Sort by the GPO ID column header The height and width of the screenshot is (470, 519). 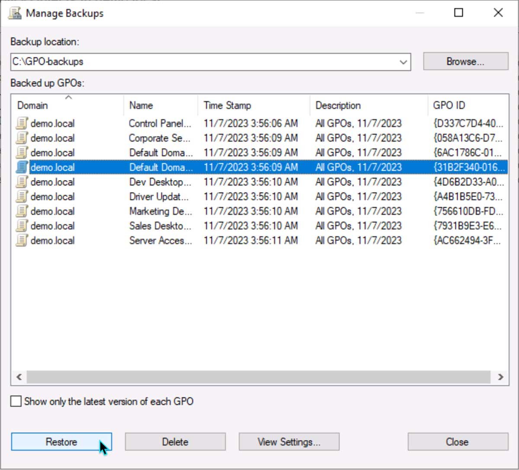(449, 106)
